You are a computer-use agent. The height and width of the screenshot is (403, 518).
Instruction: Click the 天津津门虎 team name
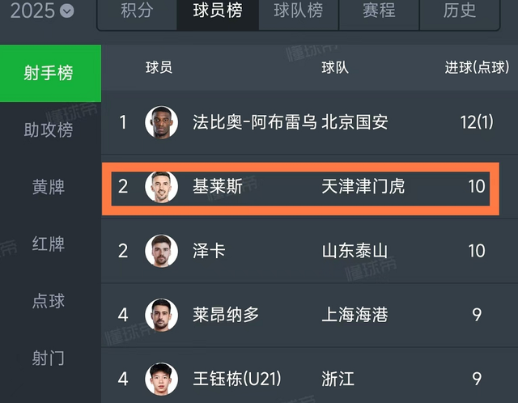[363, 186]
